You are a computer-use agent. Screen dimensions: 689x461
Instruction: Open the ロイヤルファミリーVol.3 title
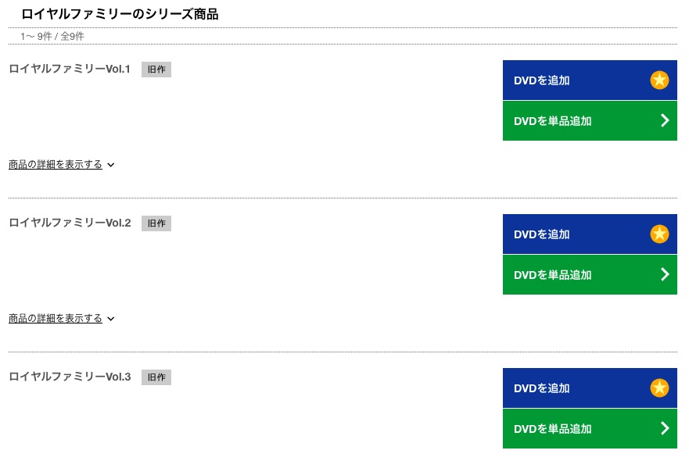click(70, 377)
